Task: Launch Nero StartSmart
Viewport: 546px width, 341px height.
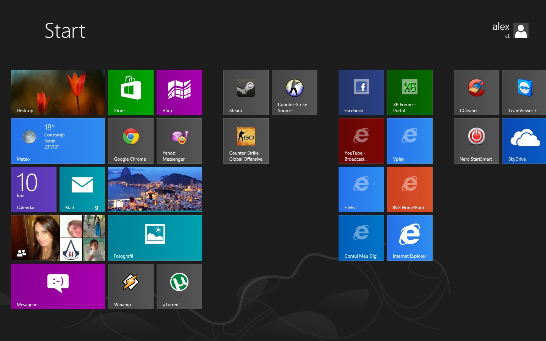Action: 477,141
